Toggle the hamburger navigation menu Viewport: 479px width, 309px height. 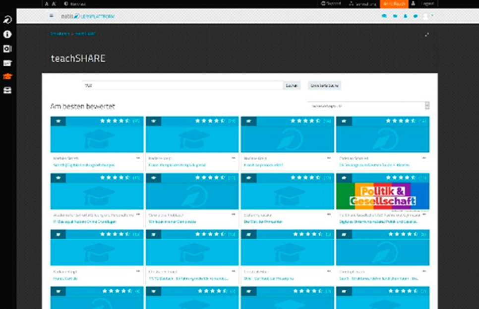51,16
